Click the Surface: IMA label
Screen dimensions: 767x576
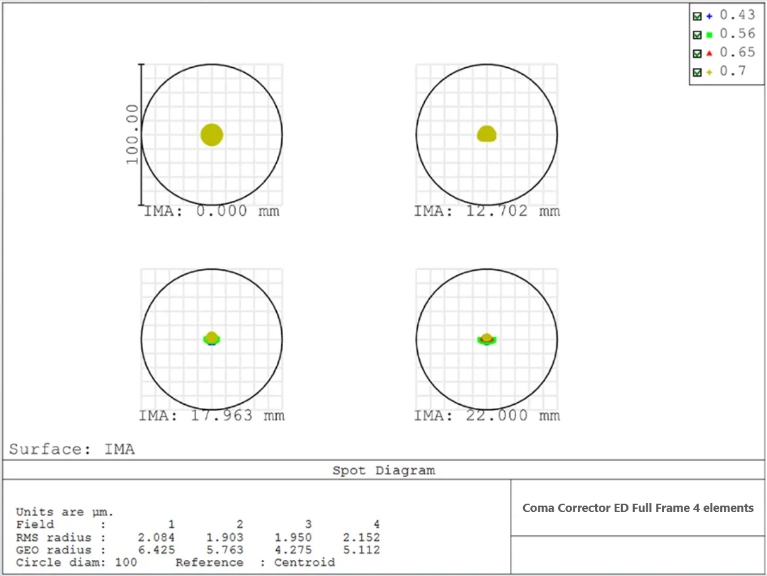(x=72, y=450)
